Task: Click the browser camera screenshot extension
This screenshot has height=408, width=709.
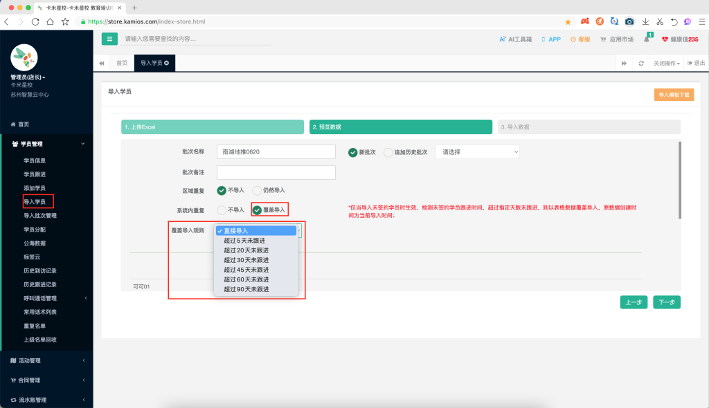Action: pyautogui.click(x=629, y=21)
